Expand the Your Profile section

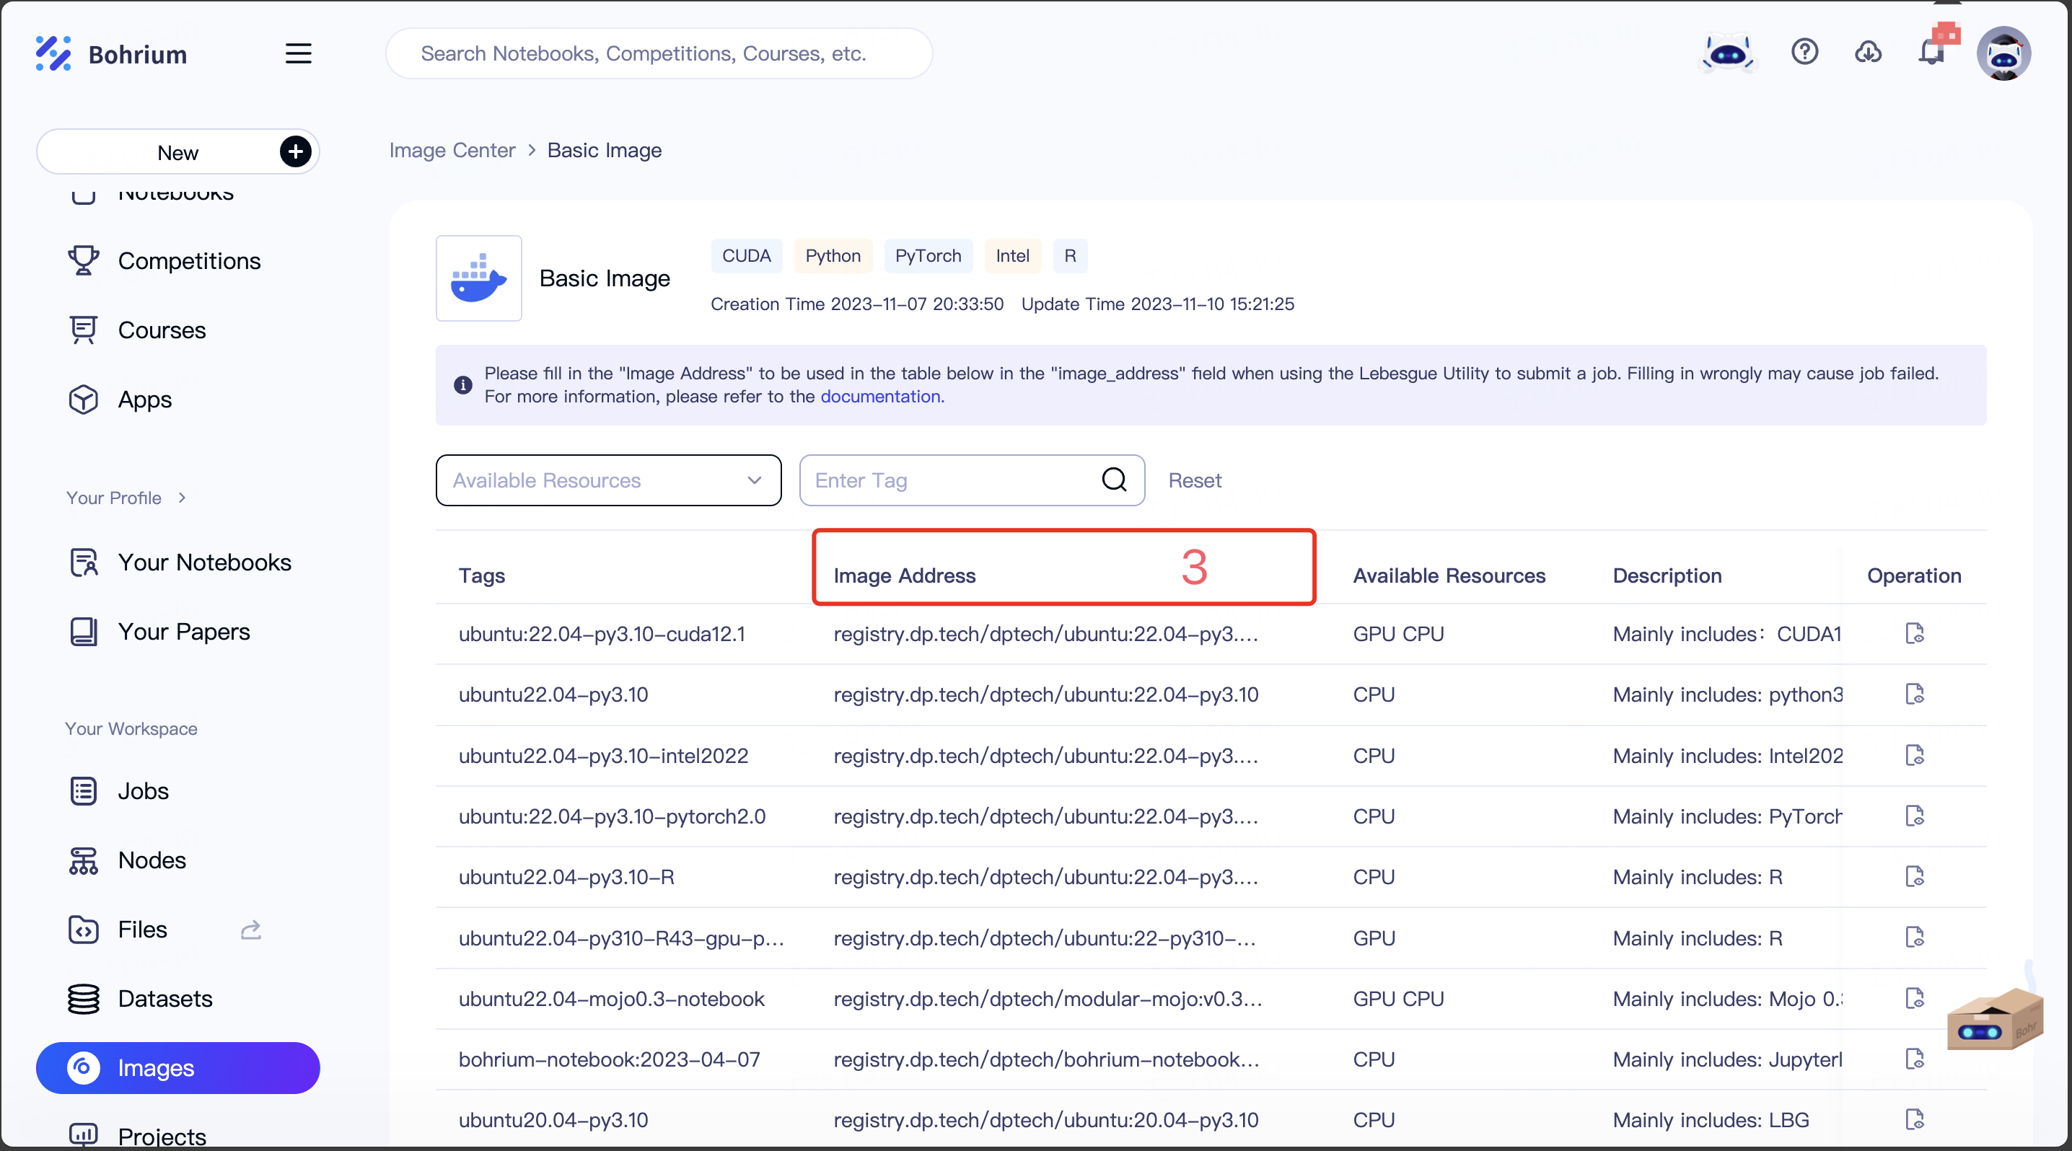coord(126,498)
